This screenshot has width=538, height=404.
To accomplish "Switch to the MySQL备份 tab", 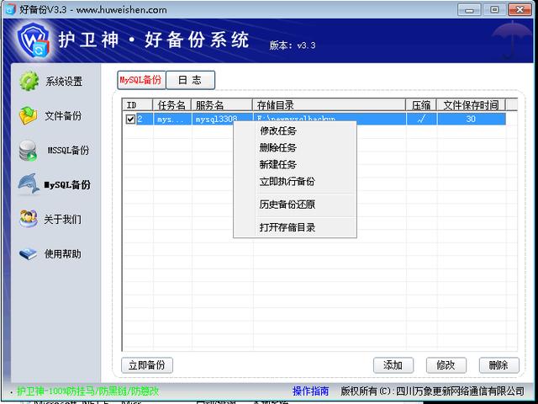I will pyautogui.click(x=141, y=80).
